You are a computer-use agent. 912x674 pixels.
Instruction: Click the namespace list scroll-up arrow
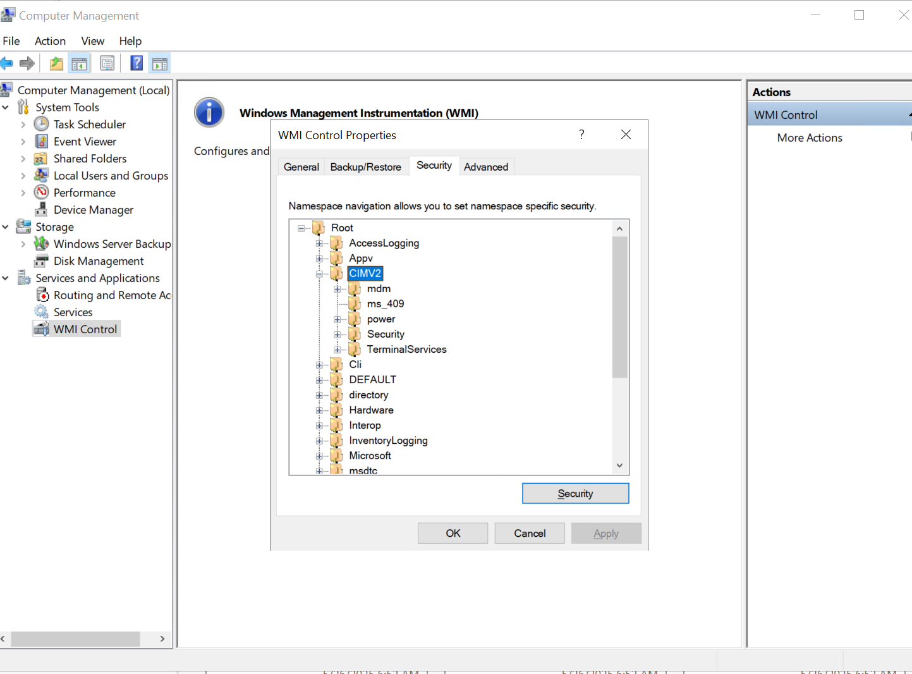619,229
